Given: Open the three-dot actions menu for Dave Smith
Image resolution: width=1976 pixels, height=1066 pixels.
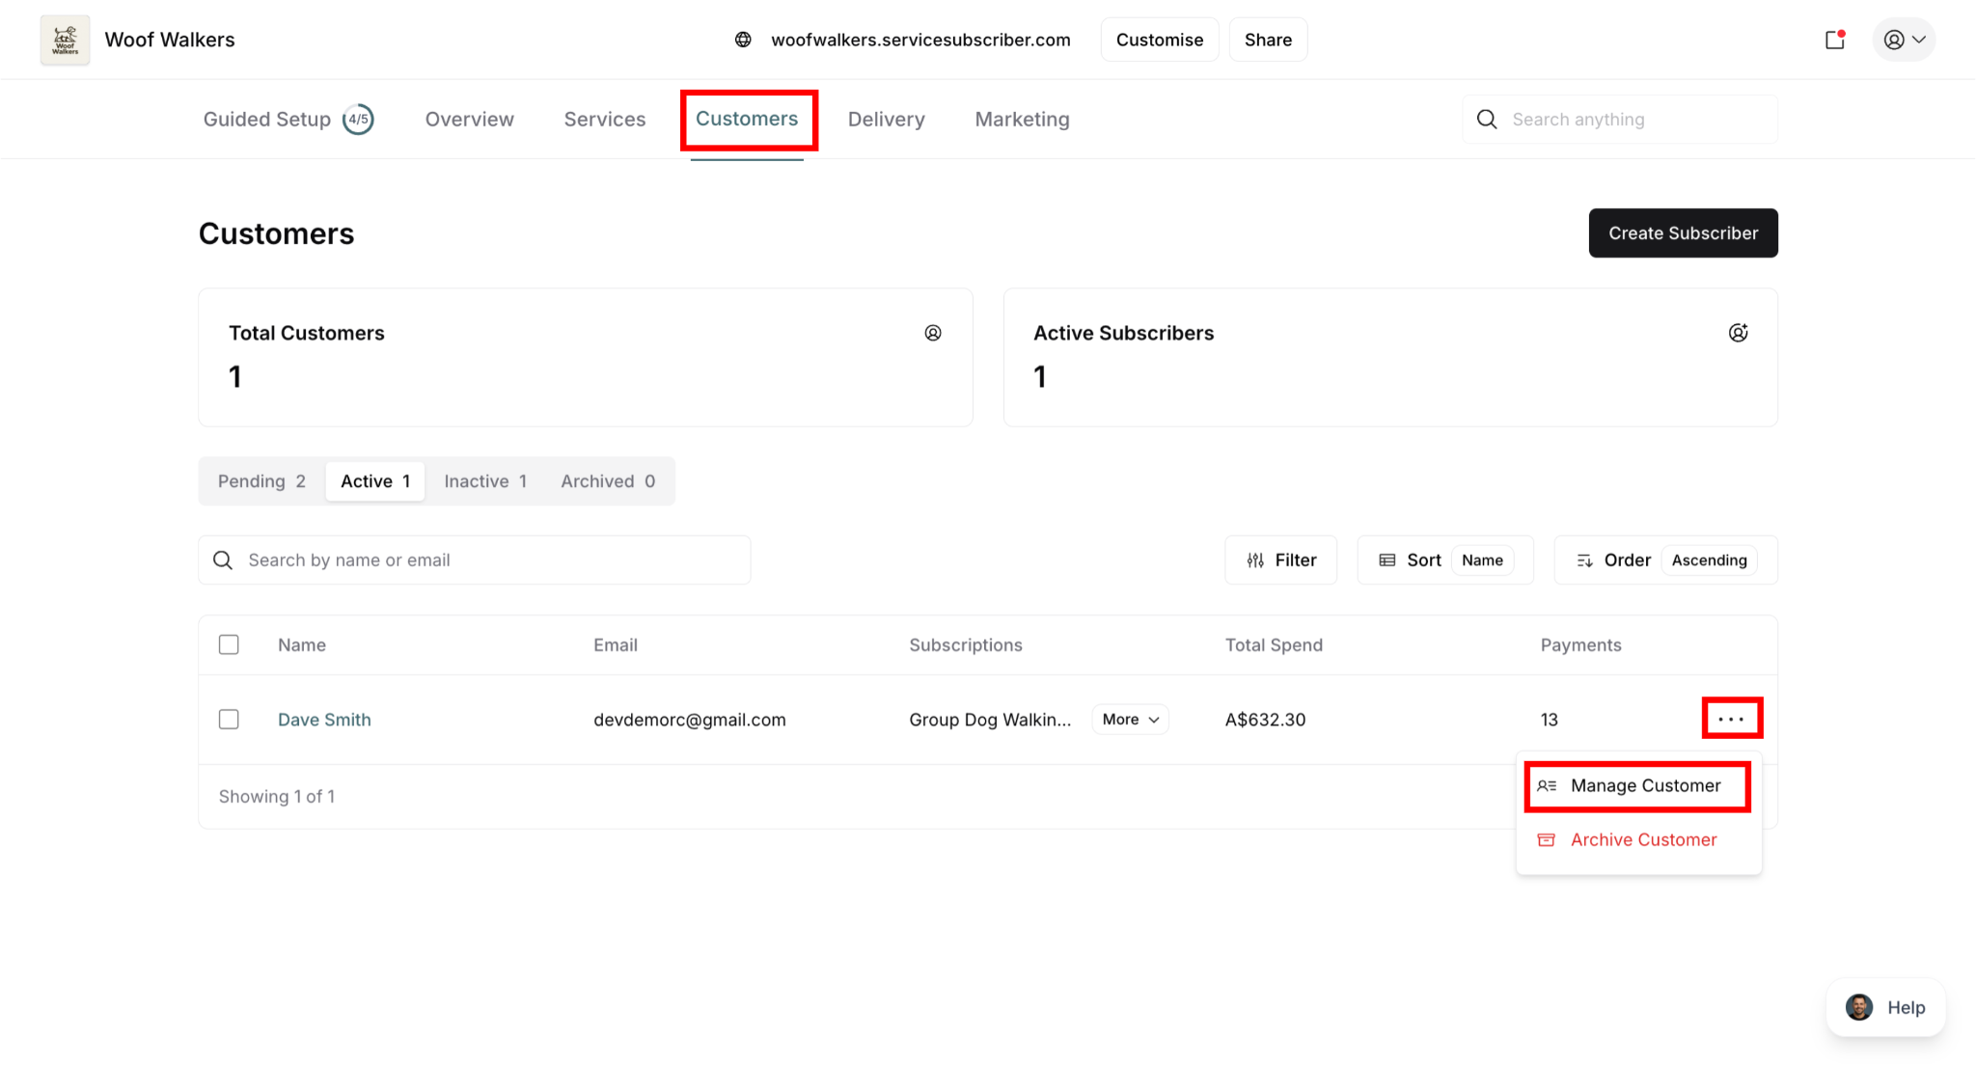Looking at the screenshot, I should 1731,719.
